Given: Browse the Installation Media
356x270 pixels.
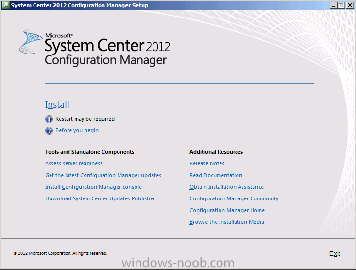Looking at the screenshot, I should pyautogui.click(x=227, y=222).
